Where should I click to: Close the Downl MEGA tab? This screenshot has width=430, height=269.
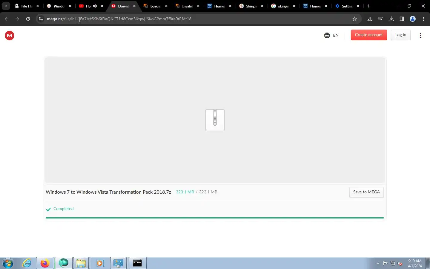pyautogui.click(x=134, y=6)
